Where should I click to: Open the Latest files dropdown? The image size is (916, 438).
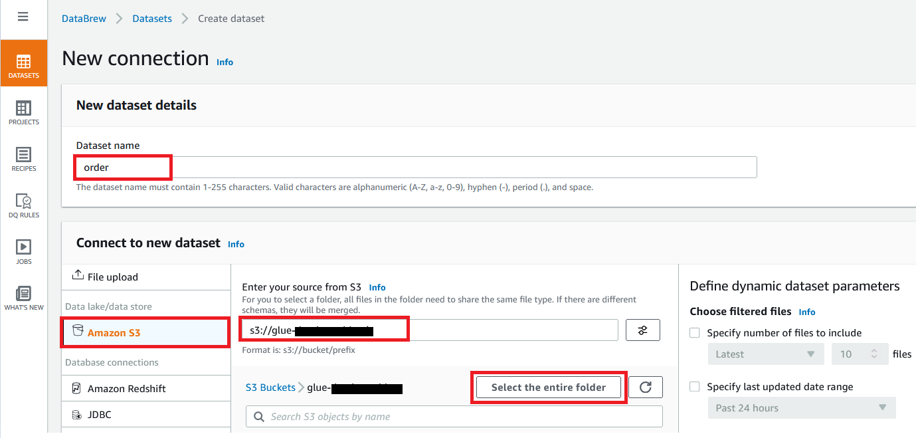point(766,354)
